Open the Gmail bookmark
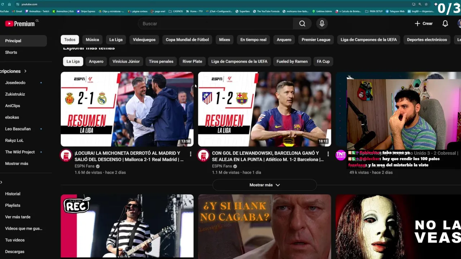The width and height of the screenshot is (461, 259). (x=17, y=11)
